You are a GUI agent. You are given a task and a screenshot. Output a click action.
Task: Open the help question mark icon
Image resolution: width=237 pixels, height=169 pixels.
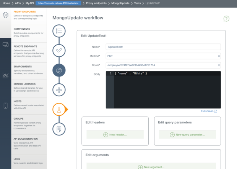click(x=226, y=19)
